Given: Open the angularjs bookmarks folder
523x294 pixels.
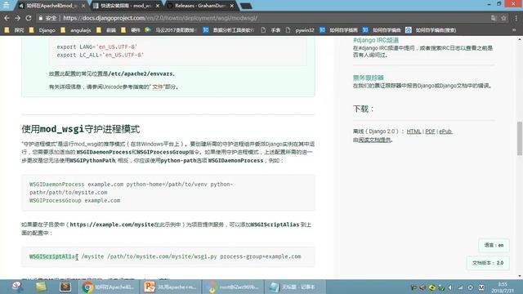Looking at the screenshot, I should tap(76, 30).
